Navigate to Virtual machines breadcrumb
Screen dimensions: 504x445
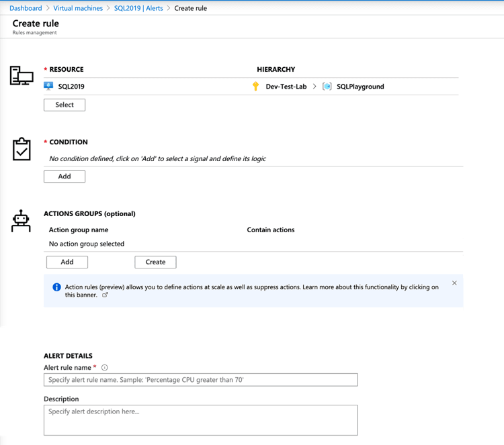(78, 8)
